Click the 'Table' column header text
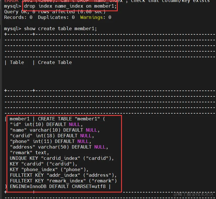The width and height of the screenshot is (216, 199). (17, 62)
